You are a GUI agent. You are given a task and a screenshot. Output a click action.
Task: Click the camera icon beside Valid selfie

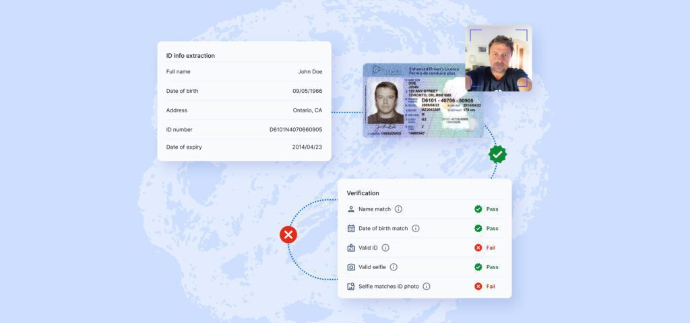tap(351, 267)
